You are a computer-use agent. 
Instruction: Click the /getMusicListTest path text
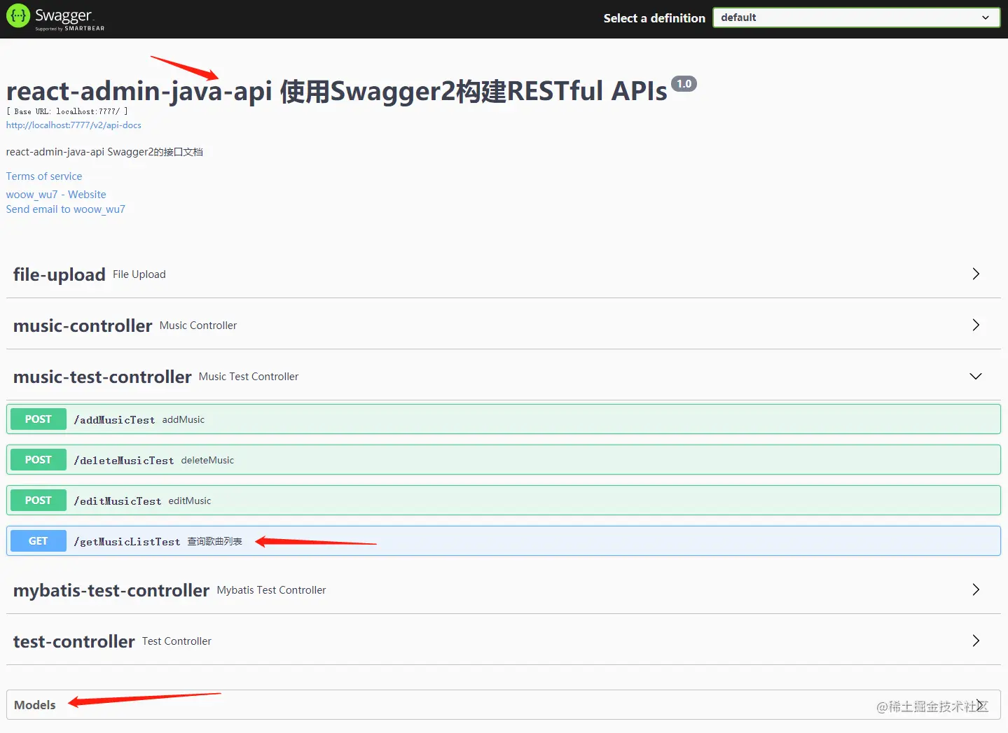127,542
